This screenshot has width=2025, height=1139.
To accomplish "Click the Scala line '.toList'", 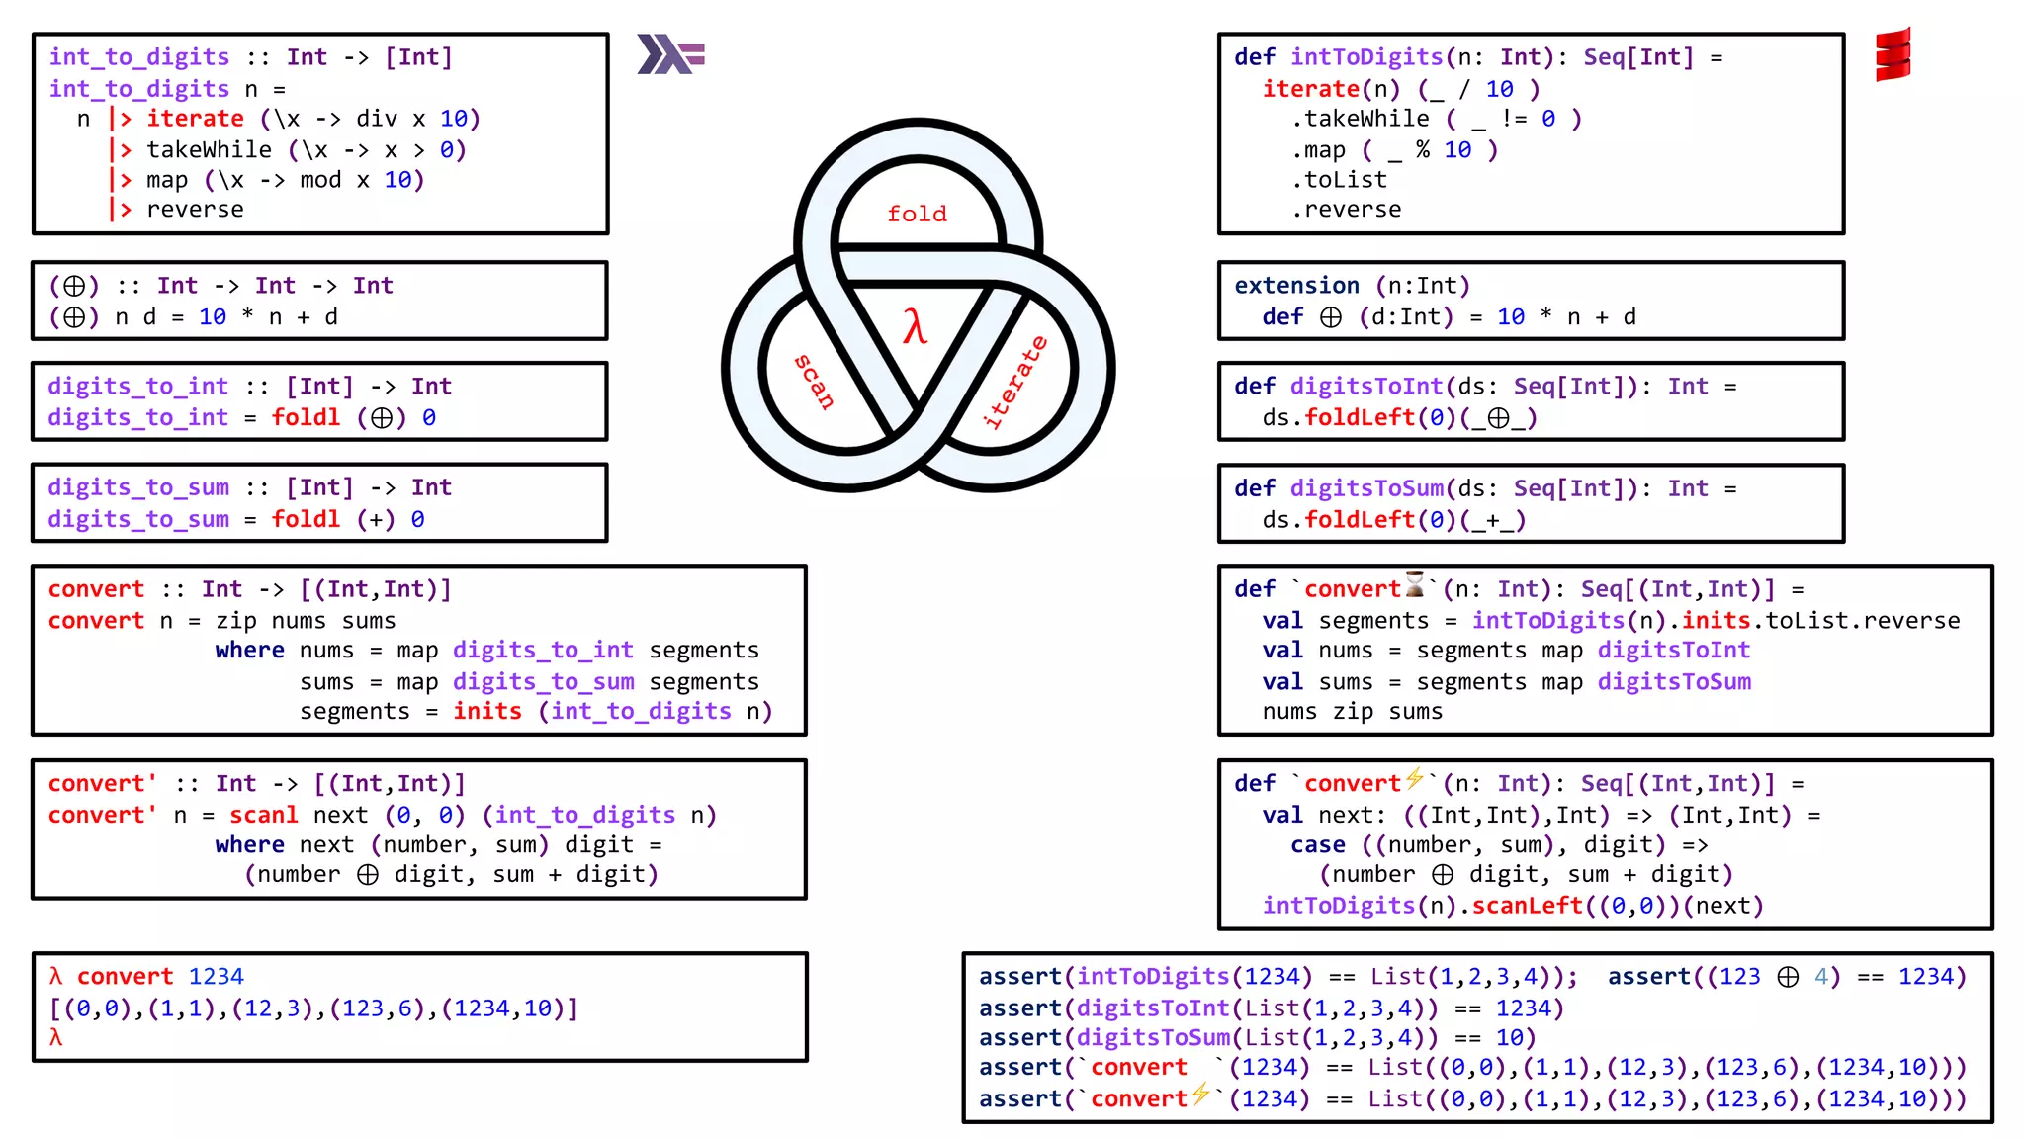I will click(1339, 180).
